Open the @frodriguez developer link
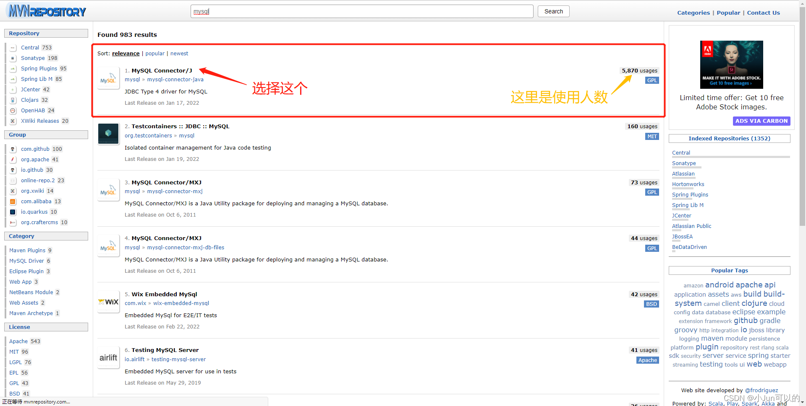Screen dimensions: 806x406 coord(761,390)
